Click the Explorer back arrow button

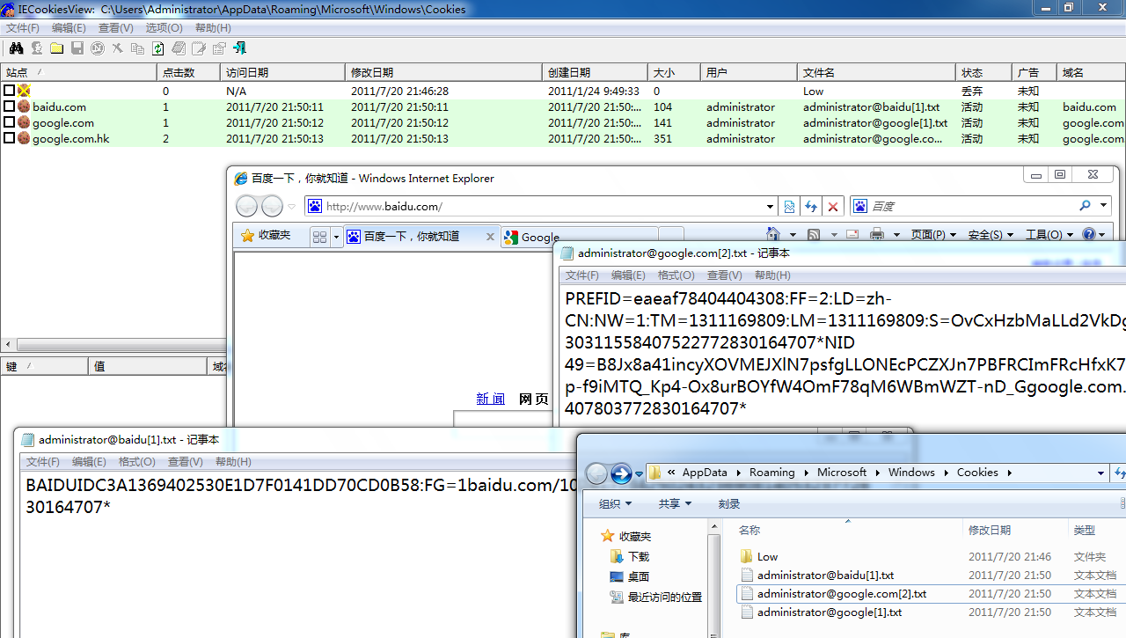point(596,473)
